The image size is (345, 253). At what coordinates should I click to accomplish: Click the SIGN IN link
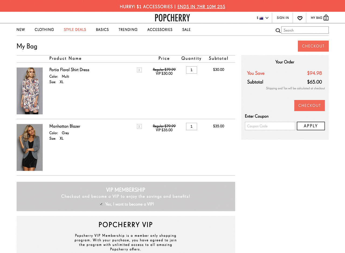[283, 18]
